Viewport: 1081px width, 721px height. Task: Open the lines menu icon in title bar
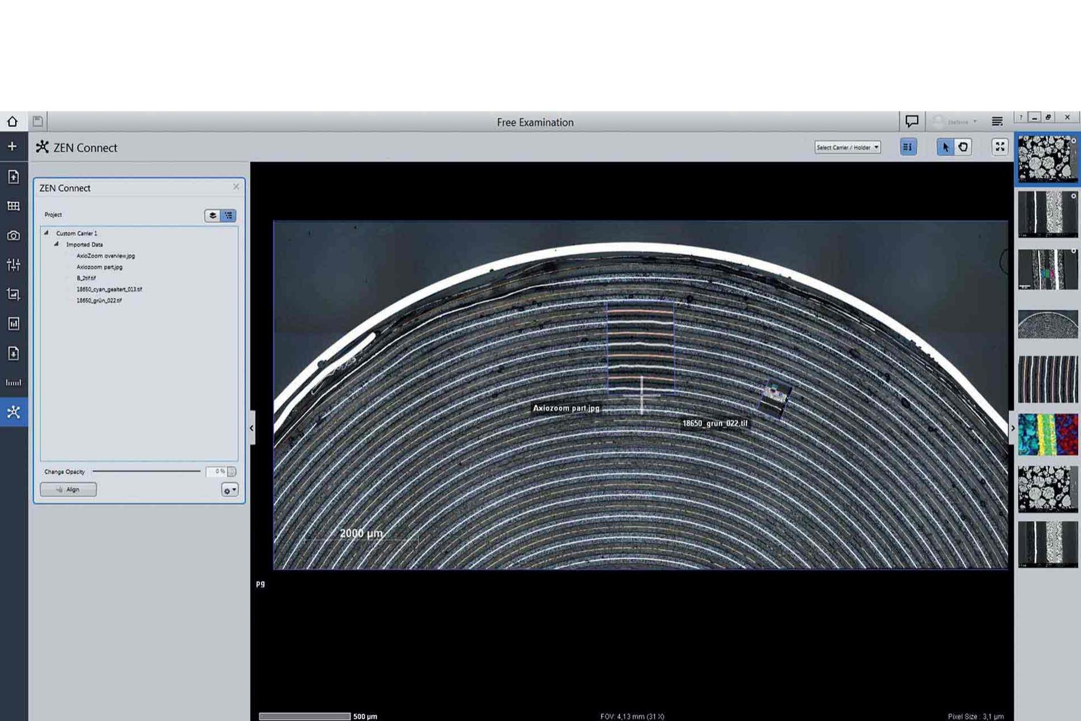tap(997, 121)
